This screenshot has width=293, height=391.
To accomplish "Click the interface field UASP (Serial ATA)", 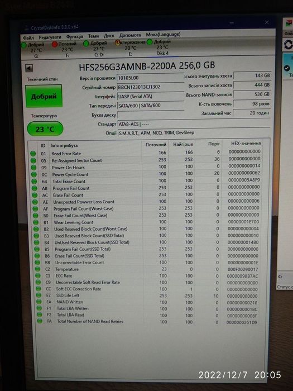I will (x=150, y=96).
